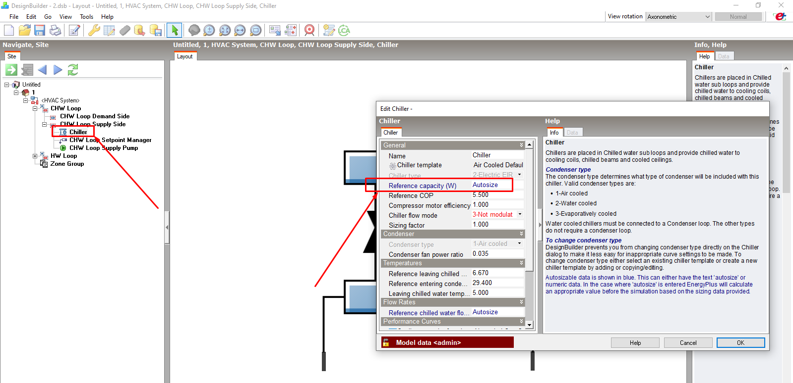Click the Sizing factor value field
The width and height of the screenshot is (793, 383).
click(x=497, y=224)
